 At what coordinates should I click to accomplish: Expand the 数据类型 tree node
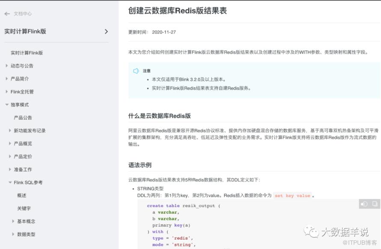pyautogui.click(x=13, y=234)
